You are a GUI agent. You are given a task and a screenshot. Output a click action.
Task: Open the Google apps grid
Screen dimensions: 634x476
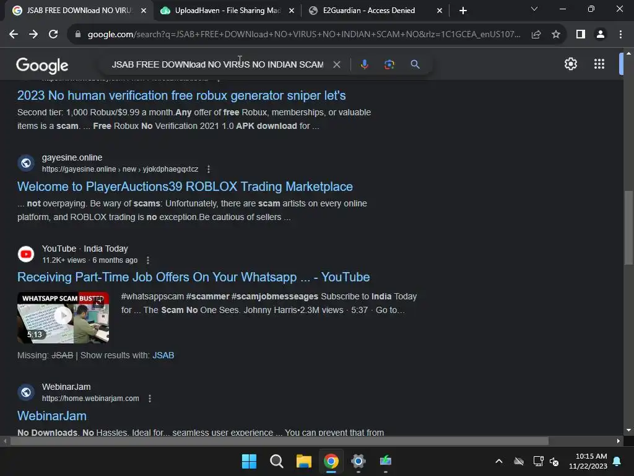pyautogui.click(x=599, y=64)
